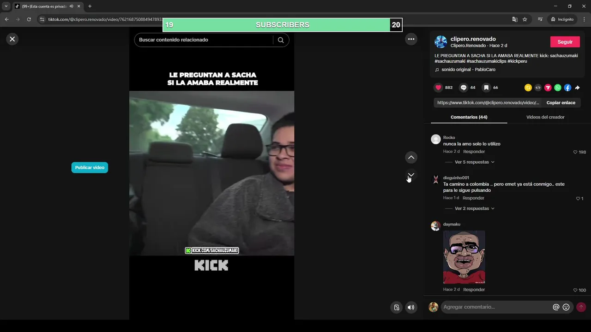Share via Facebook icon
Image resolution: width=591 pixels, height=332 pixels.
click(x=567, y=88)
